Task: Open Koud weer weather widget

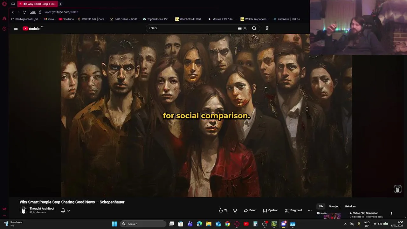Action: [x=14, y=224]
